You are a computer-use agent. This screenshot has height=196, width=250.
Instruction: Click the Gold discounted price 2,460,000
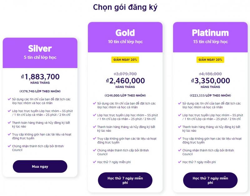coord(126,81)
